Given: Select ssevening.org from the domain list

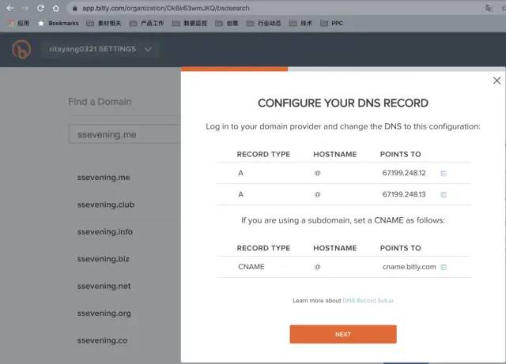Looking at the screenshot, I should [x=104, y=313].
